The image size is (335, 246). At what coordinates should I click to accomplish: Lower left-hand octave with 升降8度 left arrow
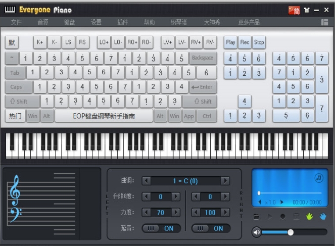tap(147, 196)
